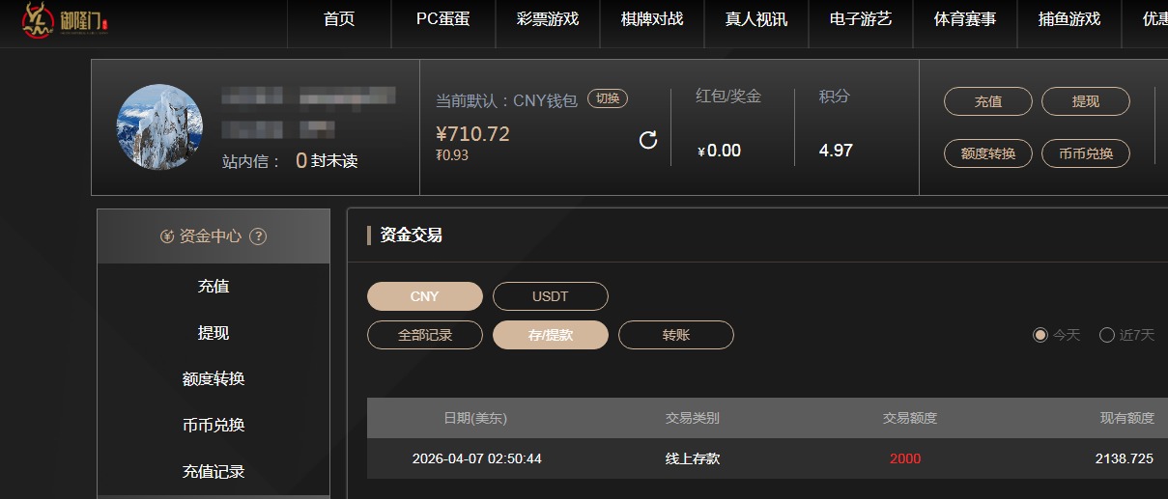Image resolution: width=1168 pixels, height=499 pixels.
Task: Open the 体育赛事 section
Action: click(x=965, y=19)
